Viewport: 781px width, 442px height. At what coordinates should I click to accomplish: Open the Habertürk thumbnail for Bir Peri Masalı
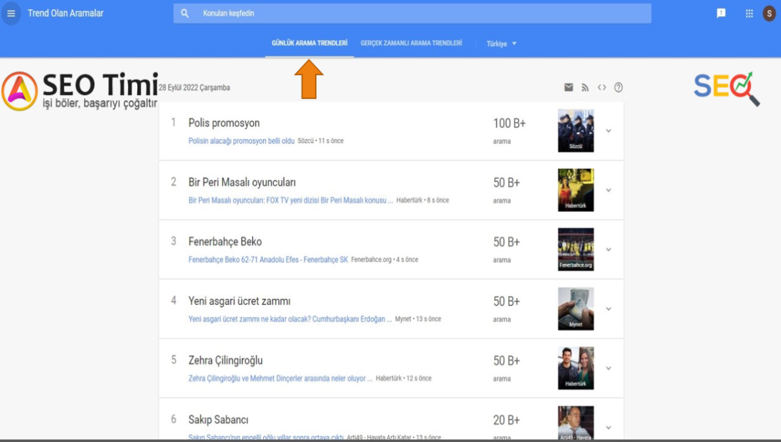[x=576, y=190]
